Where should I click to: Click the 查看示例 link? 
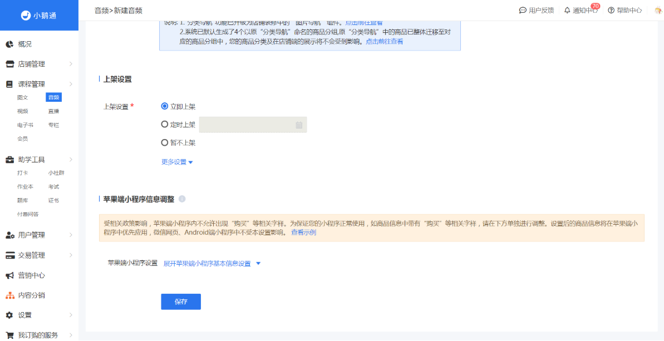pyautogui.click(x=303, y=233)
